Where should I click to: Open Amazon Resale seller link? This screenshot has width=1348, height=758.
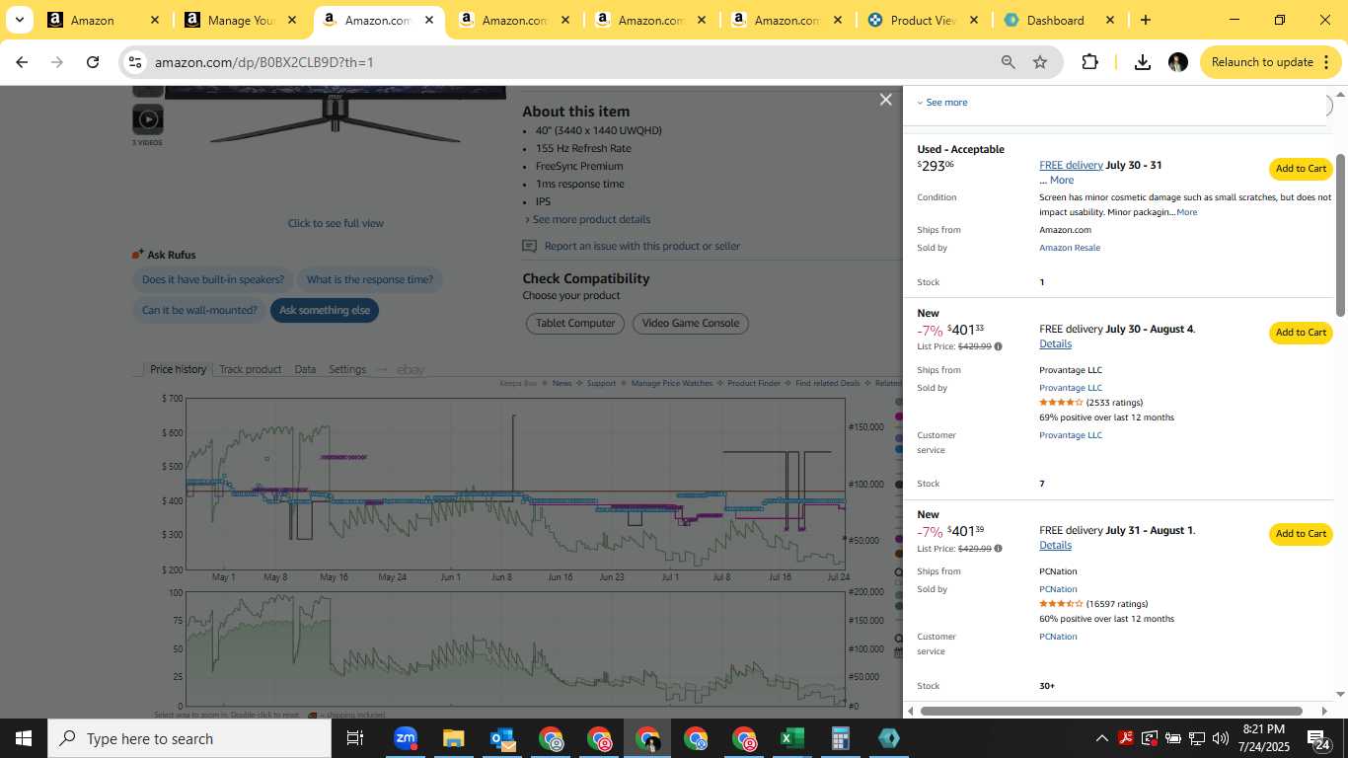click(1070, 248)
